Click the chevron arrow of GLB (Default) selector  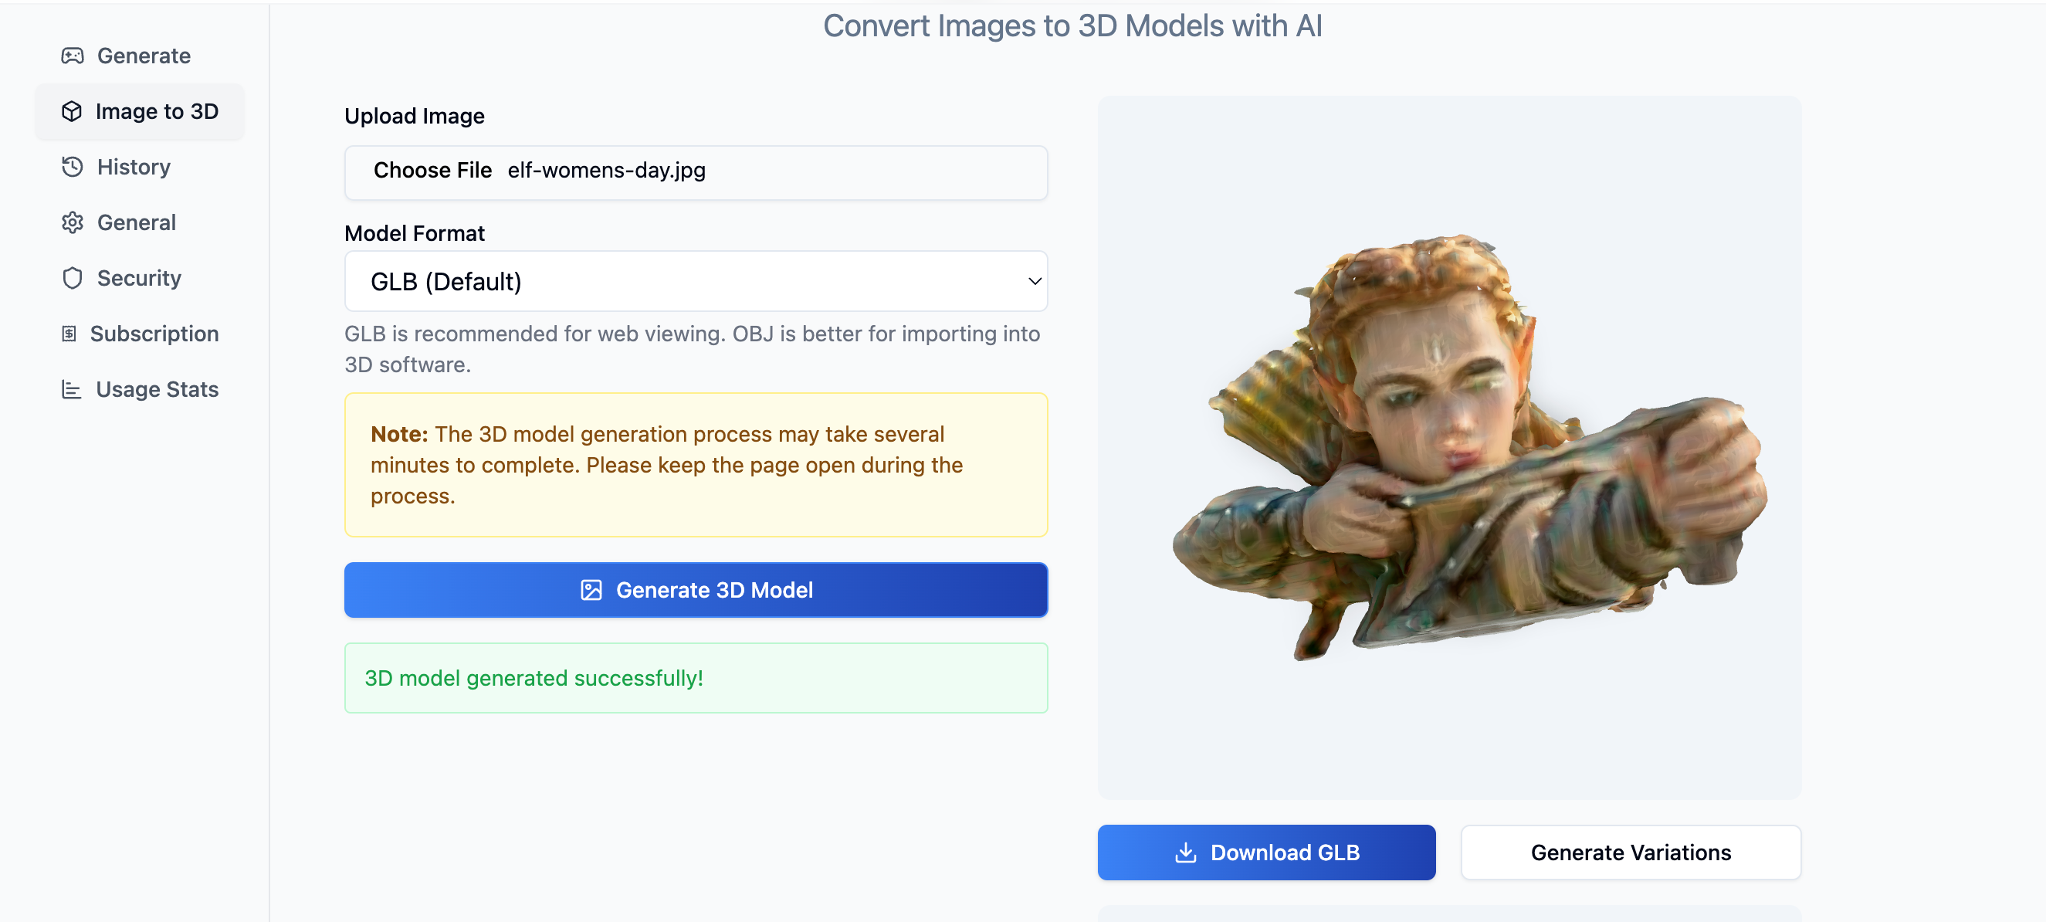point(1034,281)
